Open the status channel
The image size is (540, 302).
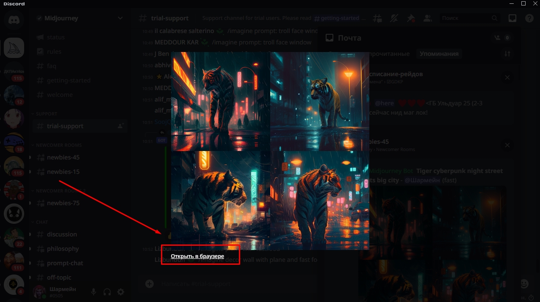pyautogui.click(x=80, y=37)
